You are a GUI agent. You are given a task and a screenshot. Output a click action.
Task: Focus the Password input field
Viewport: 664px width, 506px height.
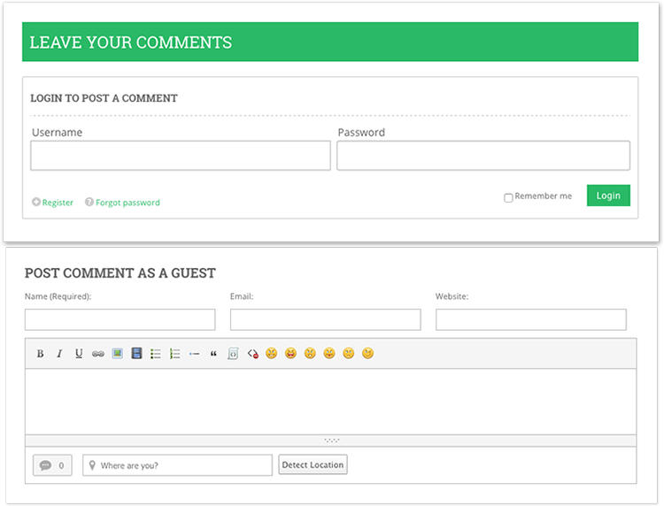click(483, 156)
